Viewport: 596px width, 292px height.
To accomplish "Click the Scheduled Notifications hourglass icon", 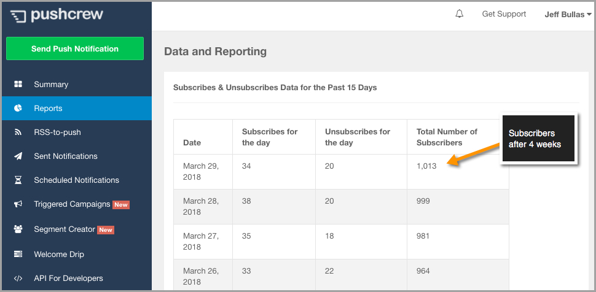I will (x=18, y=180).
